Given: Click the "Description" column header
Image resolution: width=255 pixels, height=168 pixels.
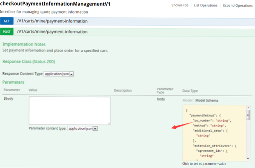Looking at the screenshot, I should point(123,90).
